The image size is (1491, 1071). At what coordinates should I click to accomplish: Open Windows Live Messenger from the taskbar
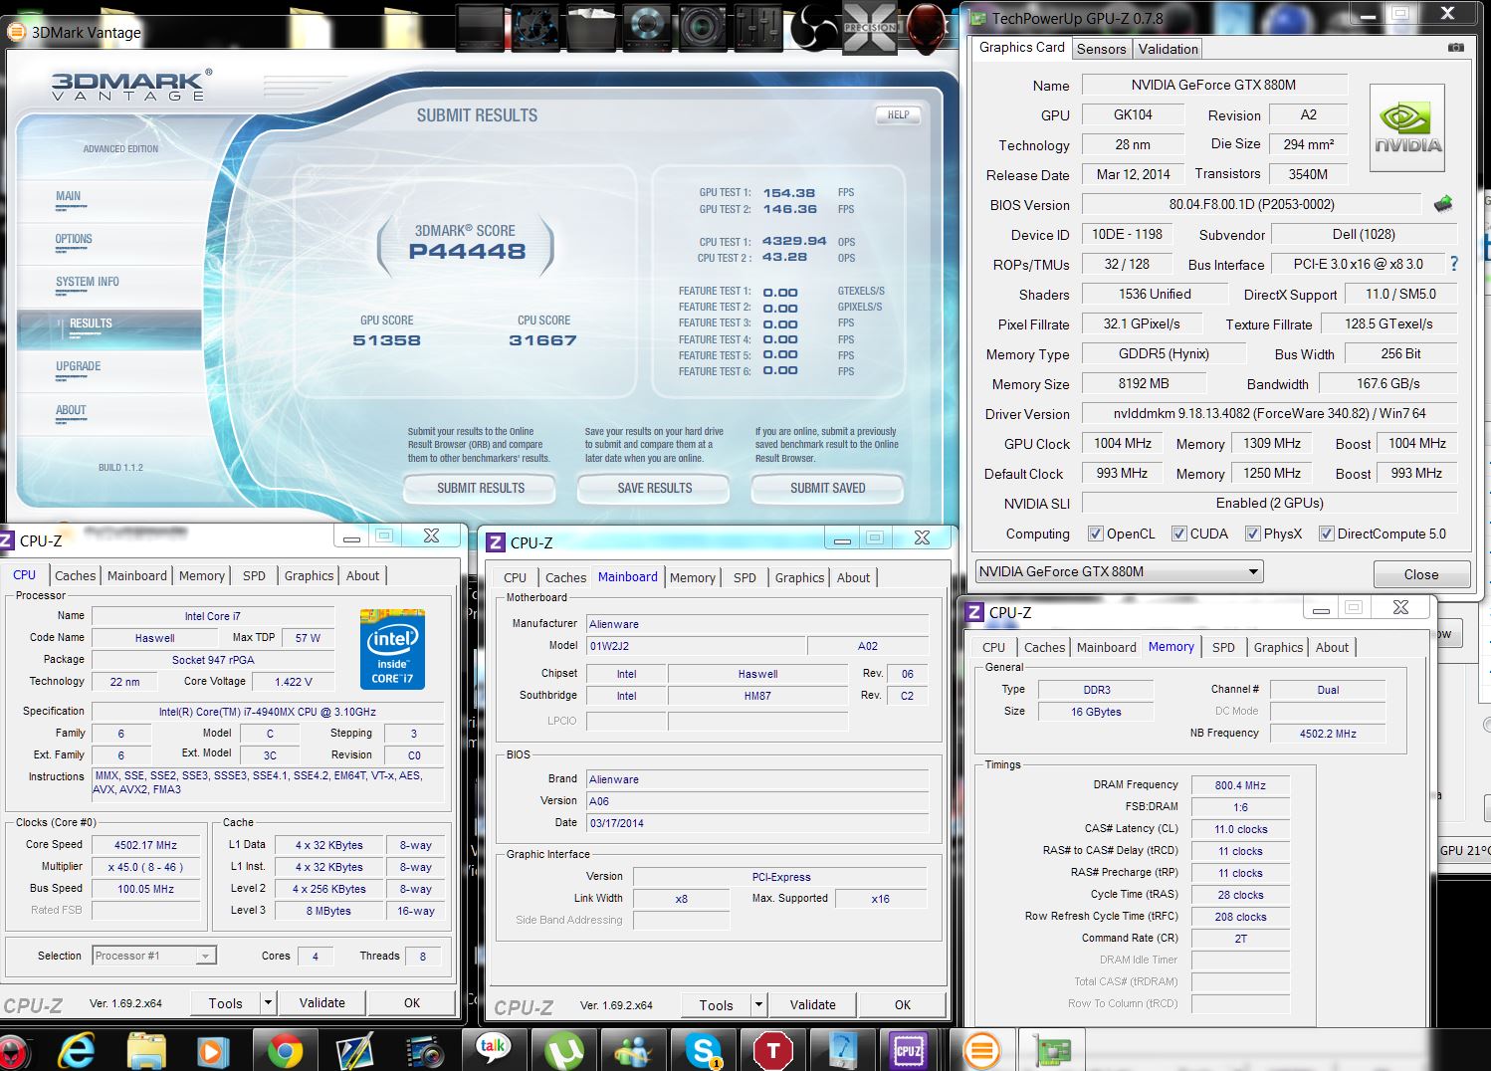click(x=633, y=1051)
